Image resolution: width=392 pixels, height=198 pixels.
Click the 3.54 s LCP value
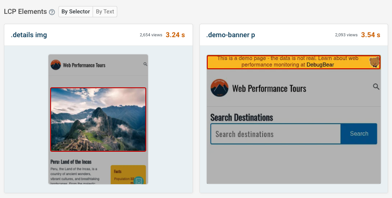click(371, 35)
